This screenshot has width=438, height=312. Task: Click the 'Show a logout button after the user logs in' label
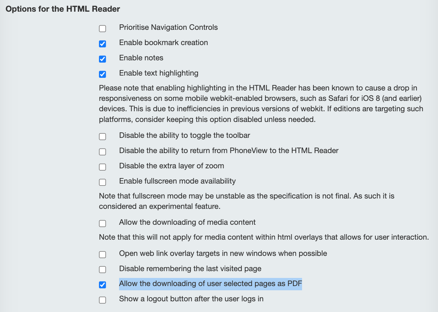click(x=191, y=299)
